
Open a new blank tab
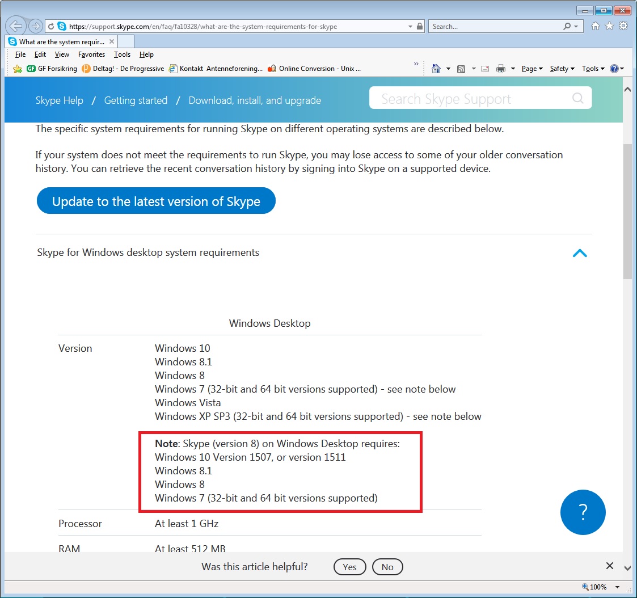pos(126,42)
